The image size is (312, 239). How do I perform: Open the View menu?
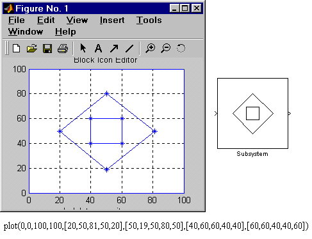click(x=77, y=20)
